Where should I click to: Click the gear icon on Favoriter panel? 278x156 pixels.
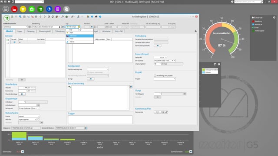click(x=274, y=17)
